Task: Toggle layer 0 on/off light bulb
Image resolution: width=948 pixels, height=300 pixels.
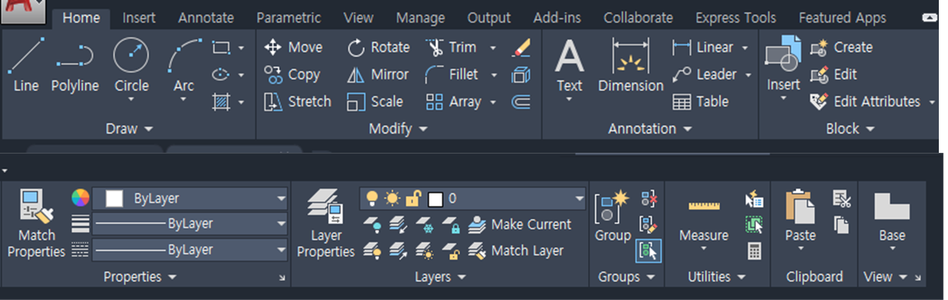Action: click(371, 199)
